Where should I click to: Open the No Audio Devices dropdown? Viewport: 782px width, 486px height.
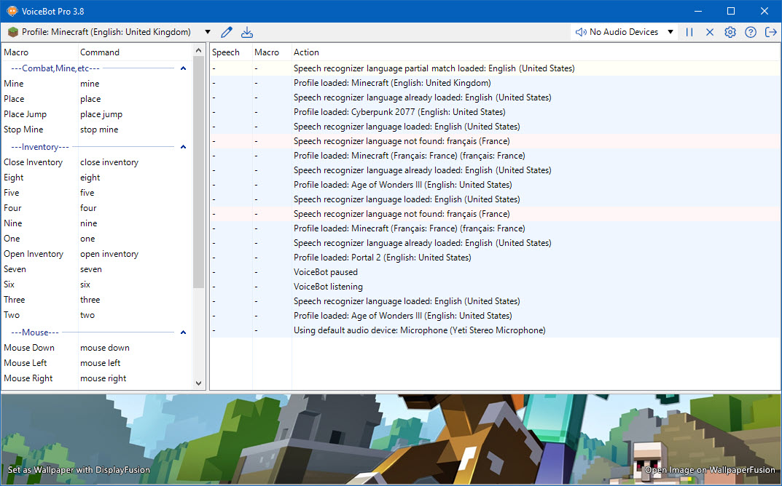(670, 32)
